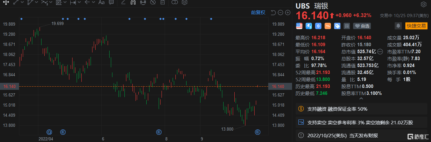Click the blue price tag icon
431x142 pixels.
pos(337,26)
